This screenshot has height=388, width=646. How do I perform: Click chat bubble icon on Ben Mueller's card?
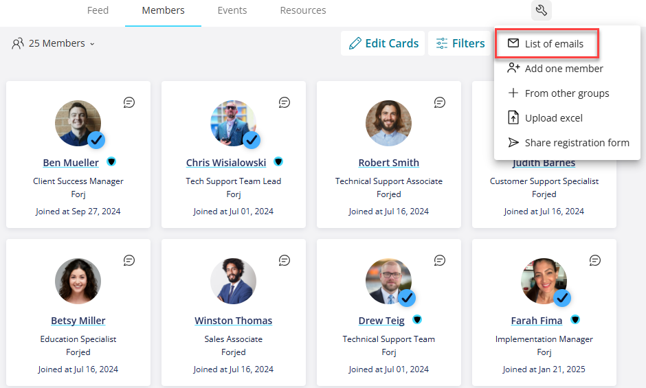tap(129, 102)
